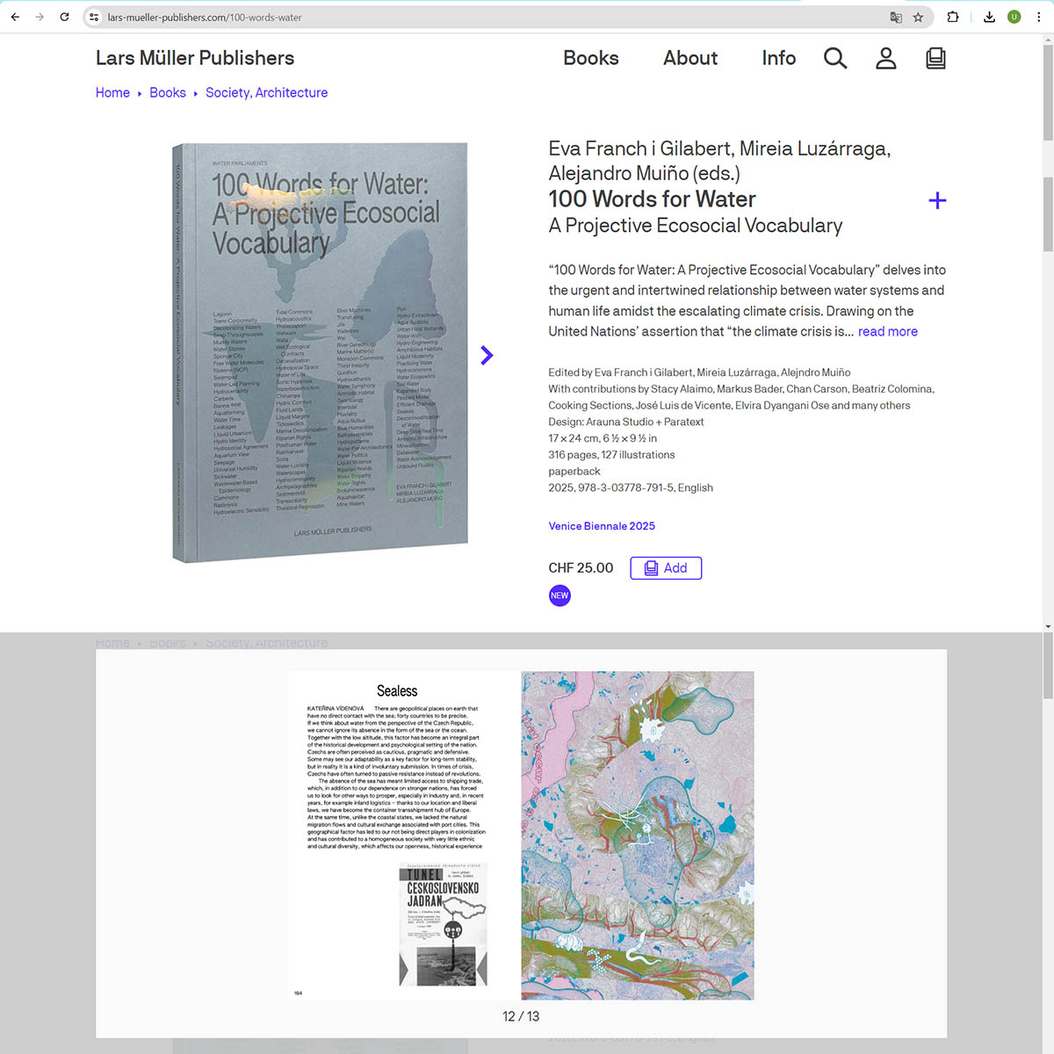Open the Books menu item
Viewport: 1054px width, 1054px height.
590,58
